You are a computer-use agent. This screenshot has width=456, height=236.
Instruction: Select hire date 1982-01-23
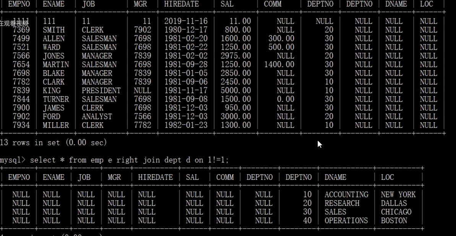pyautogui.click(x=186, y=125)
